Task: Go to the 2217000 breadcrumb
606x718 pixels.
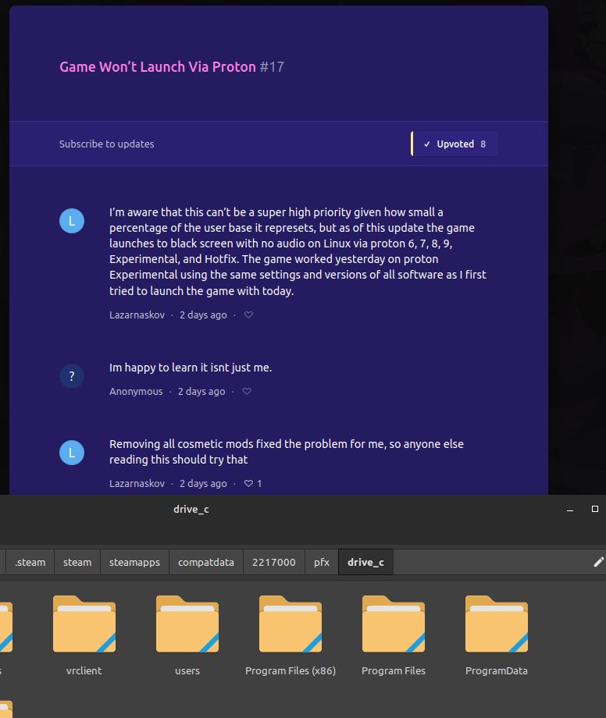Action: (x=274, y=563)
